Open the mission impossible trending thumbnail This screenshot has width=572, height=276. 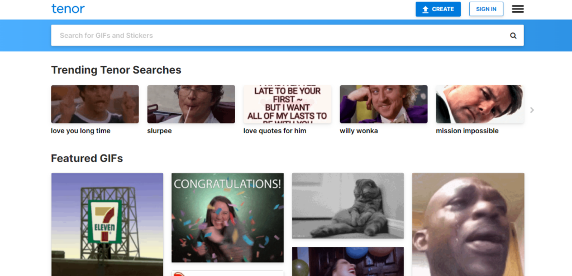480,104
